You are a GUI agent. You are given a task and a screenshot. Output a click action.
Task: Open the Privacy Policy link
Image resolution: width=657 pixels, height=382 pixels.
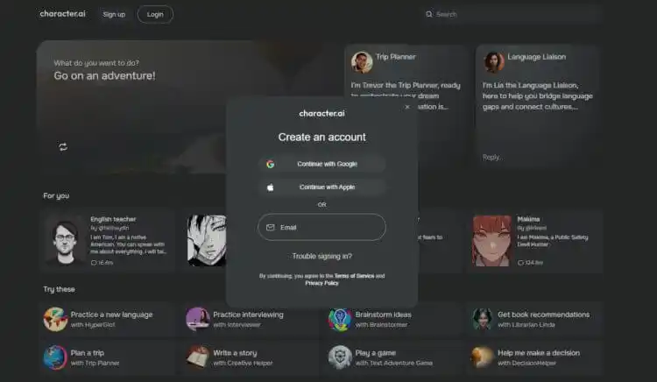tap(321, 283)
